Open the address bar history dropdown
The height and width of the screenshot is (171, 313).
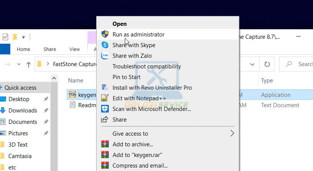(x=252, y=64)
